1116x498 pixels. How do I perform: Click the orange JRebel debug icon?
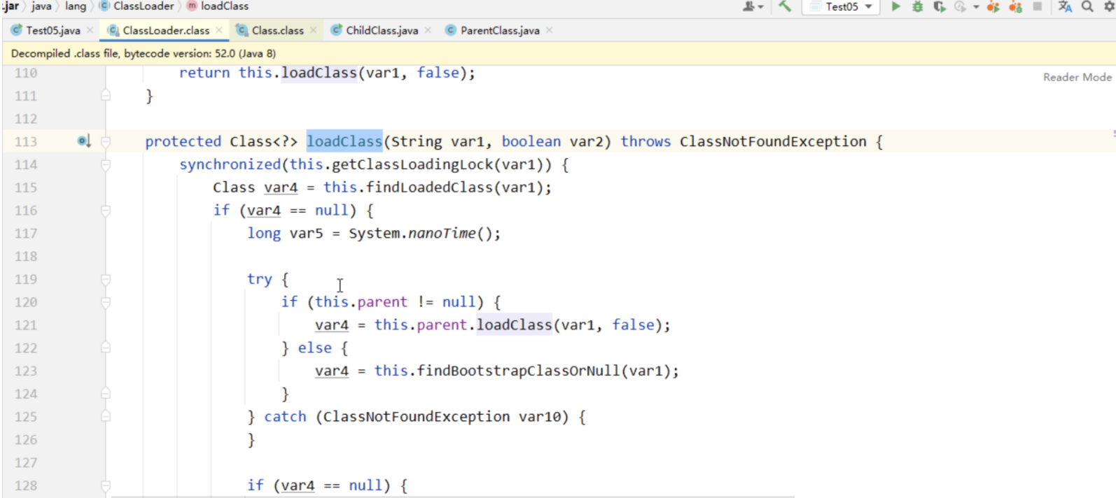point(1015,6)
